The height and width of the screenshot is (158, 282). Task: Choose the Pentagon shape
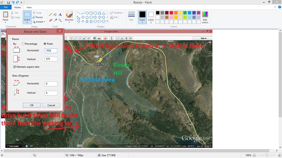coord(87,17)
